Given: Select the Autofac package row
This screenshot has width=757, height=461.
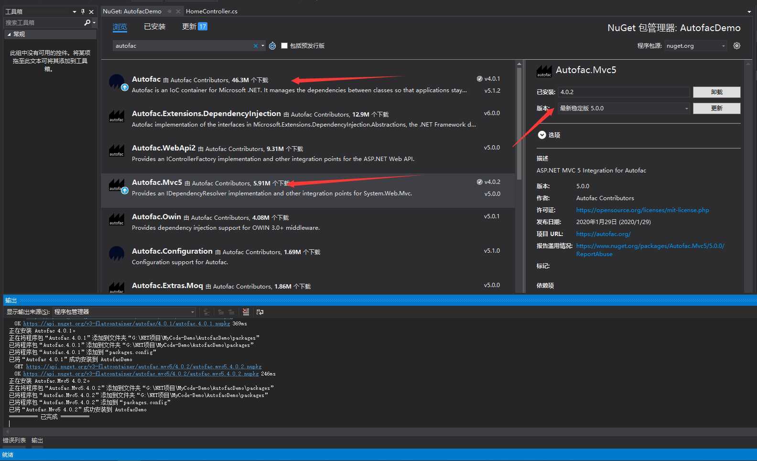Looking at the screenshot, I should click(x=308, y=85).
